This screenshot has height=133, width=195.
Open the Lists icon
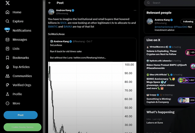(8, 49)
